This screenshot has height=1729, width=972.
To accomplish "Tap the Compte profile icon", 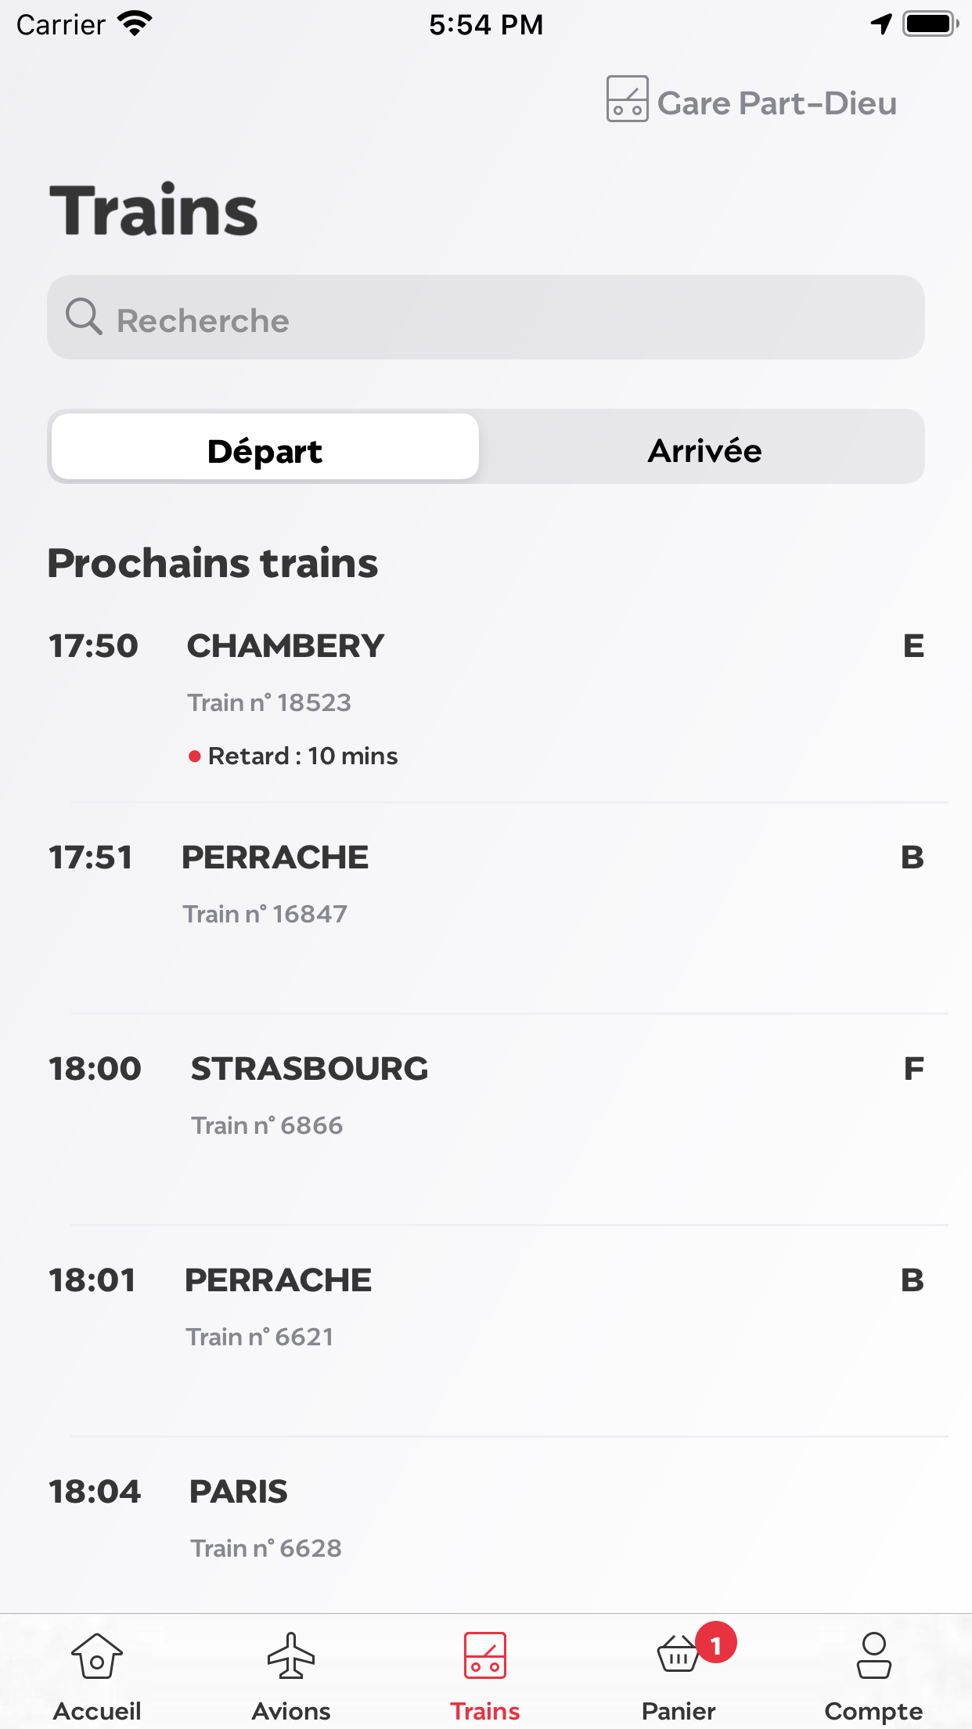I will coord(873,1657).
